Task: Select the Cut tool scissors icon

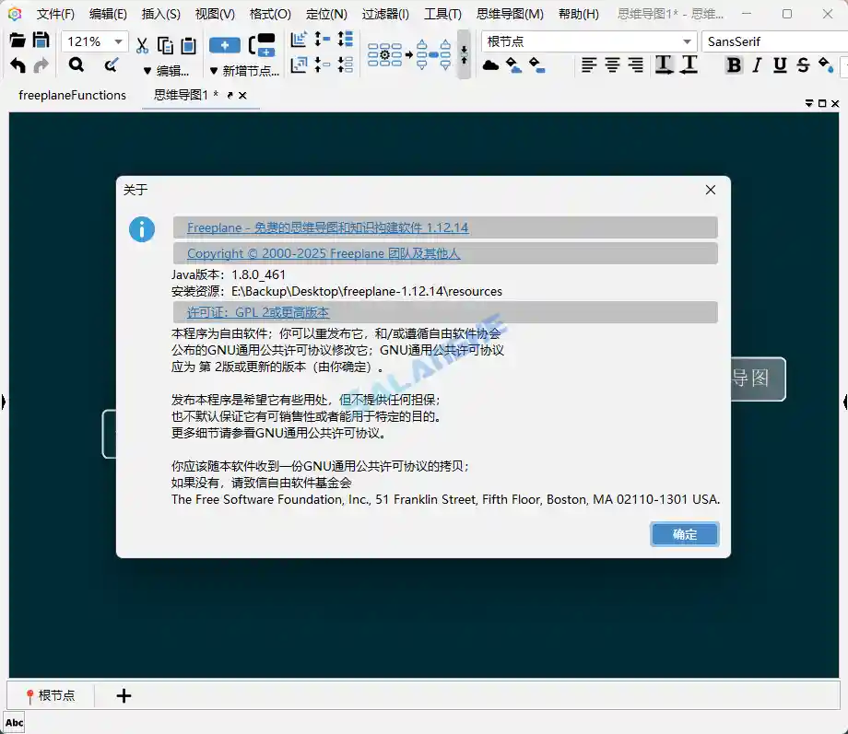Action: (x=143, y=44)
